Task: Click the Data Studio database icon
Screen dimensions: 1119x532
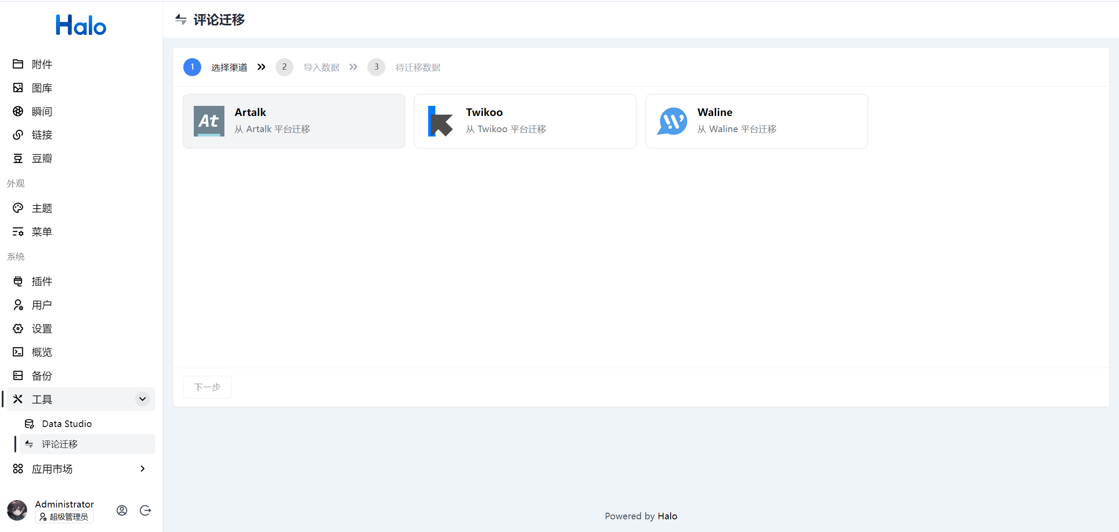Action: click(29, 423)
